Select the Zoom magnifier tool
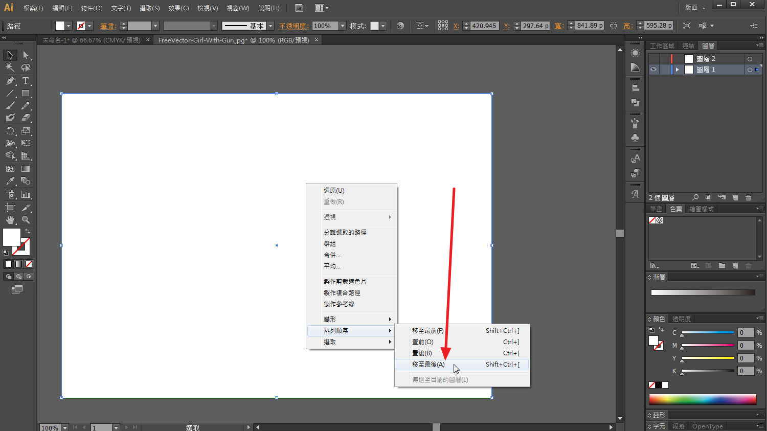Image resolution: width=767 pixels, height=431 pixels. (26, 220)
